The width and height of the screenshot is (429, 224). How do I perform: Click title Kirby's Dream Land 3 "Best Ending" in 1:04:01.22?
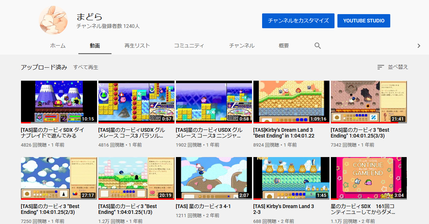tap(284, 133)
